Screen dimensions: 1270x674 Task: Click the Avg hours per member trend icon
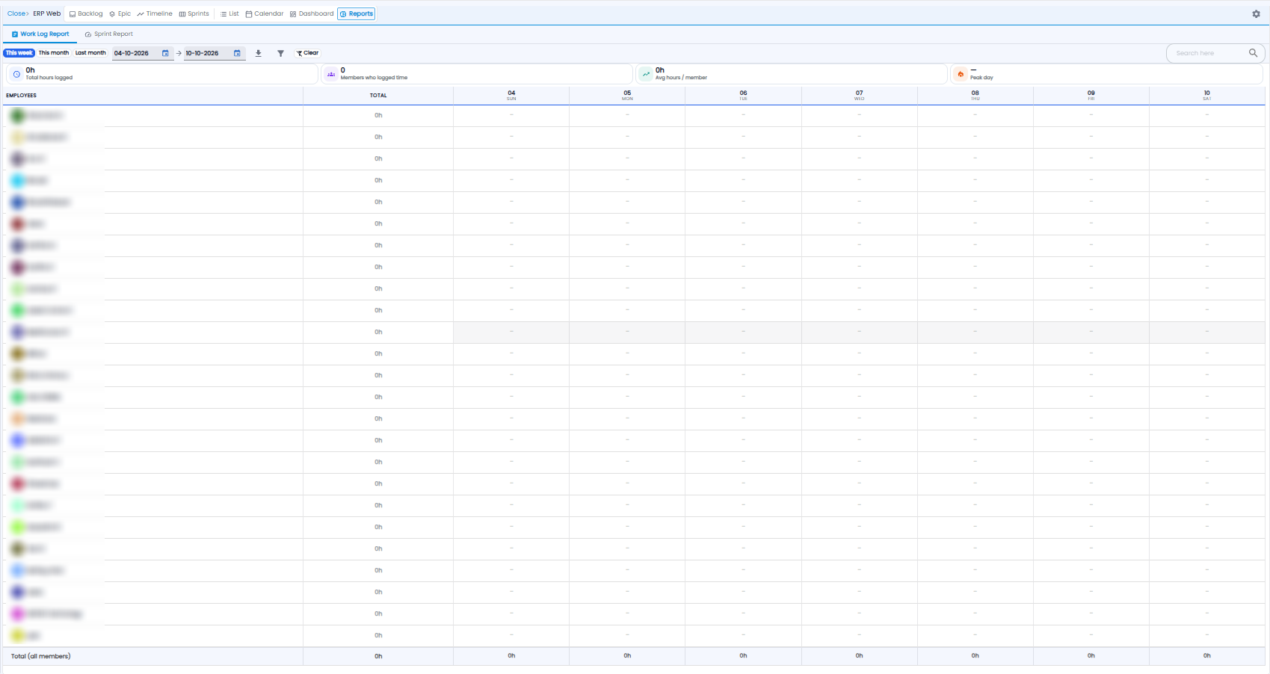point(646,74)
